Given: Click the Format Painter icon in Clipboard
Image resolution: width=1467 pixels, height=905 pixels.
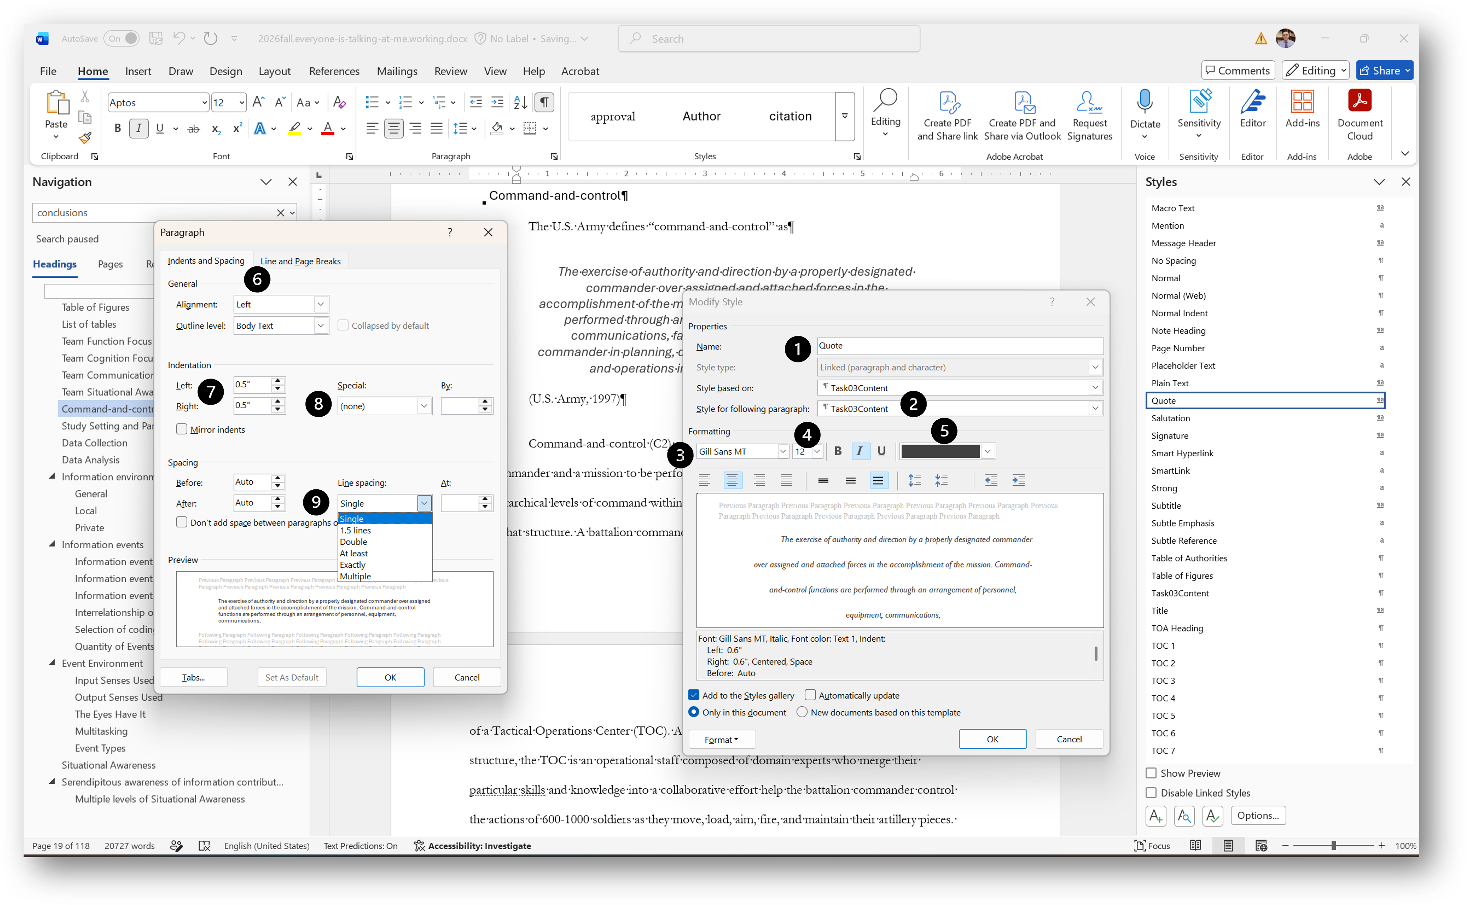Looking at the screenshot, I should [x=85, y=138].
